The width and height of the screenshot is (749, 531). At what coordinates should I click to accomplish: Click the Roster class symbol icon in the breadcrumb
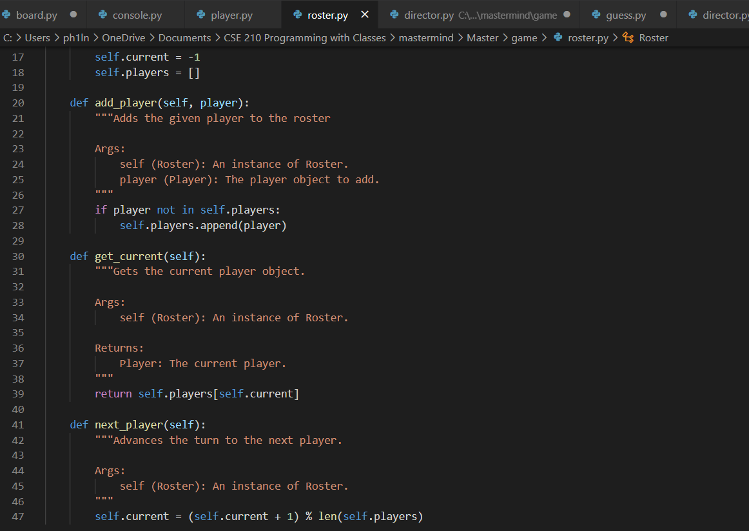pos(627,37)
